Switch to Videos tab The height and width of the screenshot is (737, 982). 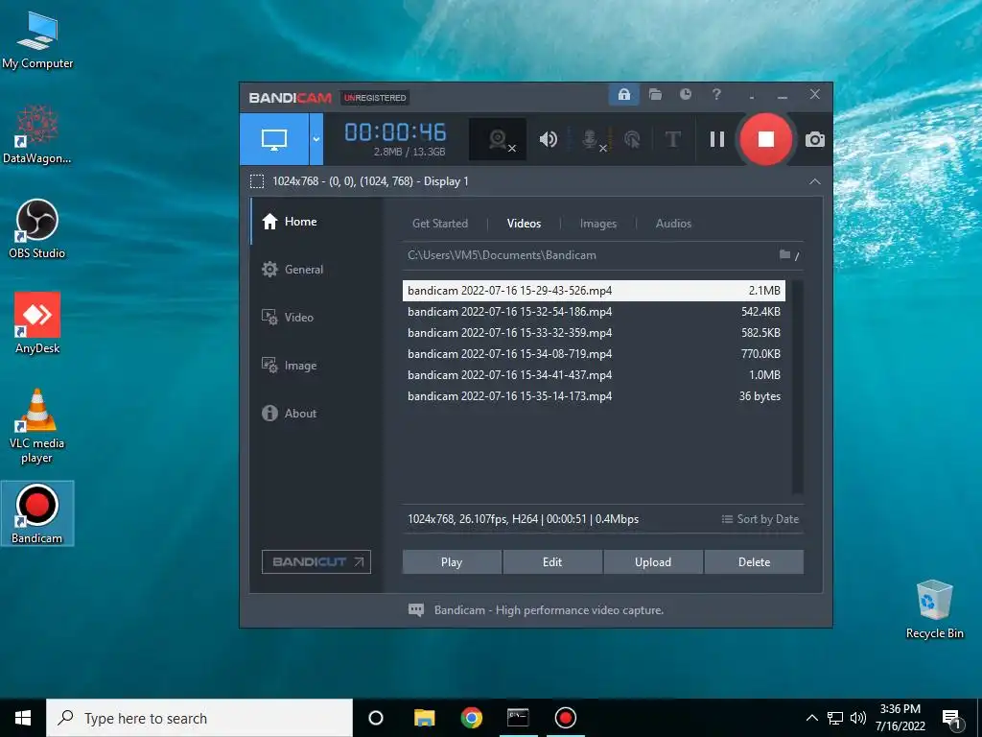524,224
